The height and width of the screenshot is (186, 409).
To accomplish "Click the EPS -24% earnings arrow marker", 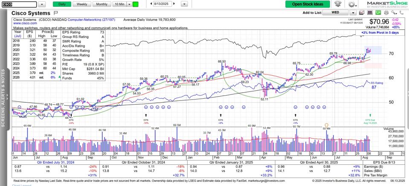I will (x=71, y=115).
